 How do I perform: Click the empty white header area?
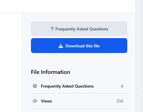pyautogui.click(x=68, y=6)
